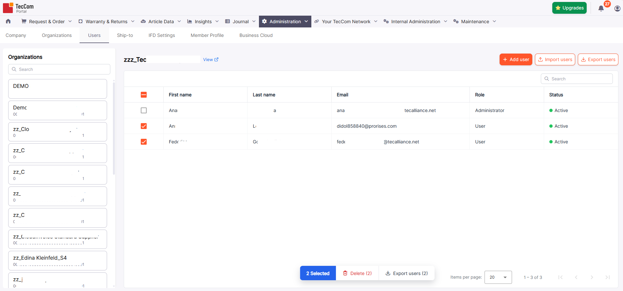Click the Article Data icon
The height and width of the screenshot is (291, 623).
pos(143,22)
